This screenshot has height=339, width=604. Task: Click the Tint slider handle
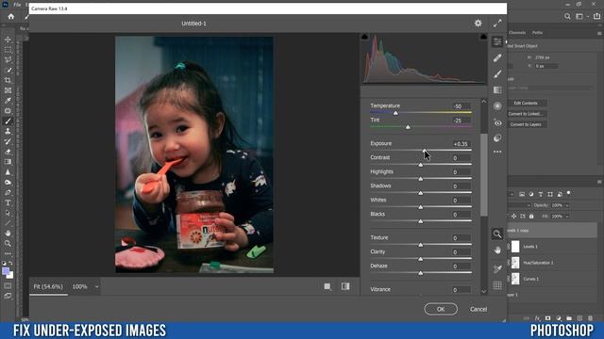pos(408,127)
